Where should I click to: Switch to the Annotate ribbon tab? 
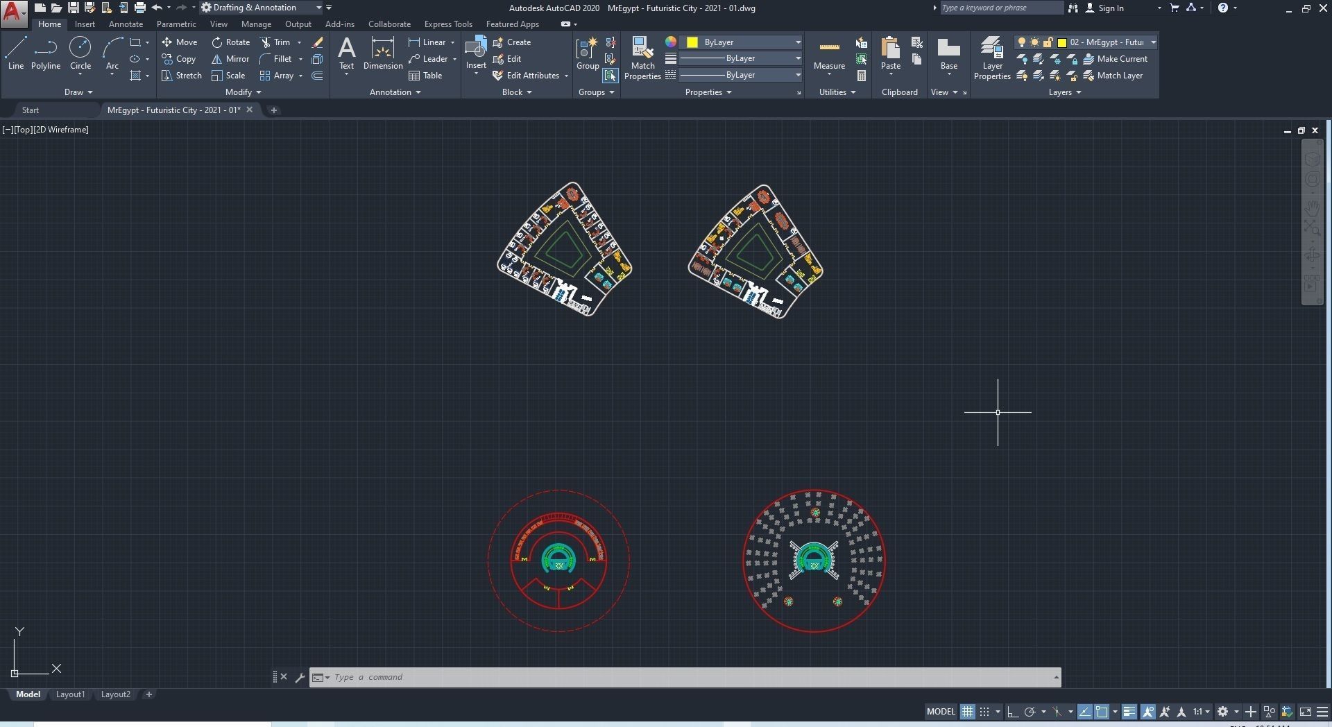(x=126, y=24)
